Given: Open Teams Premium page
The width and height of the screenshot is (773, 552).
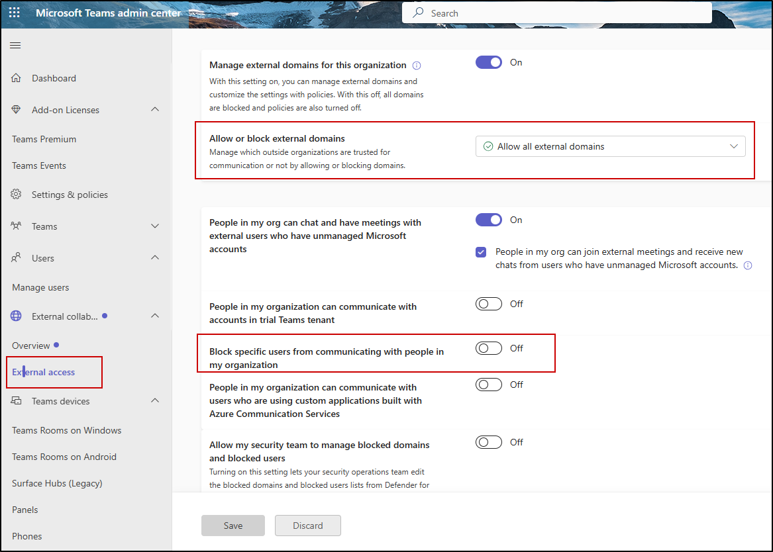Looking at the screenshot, I should (x=44, y=140).
